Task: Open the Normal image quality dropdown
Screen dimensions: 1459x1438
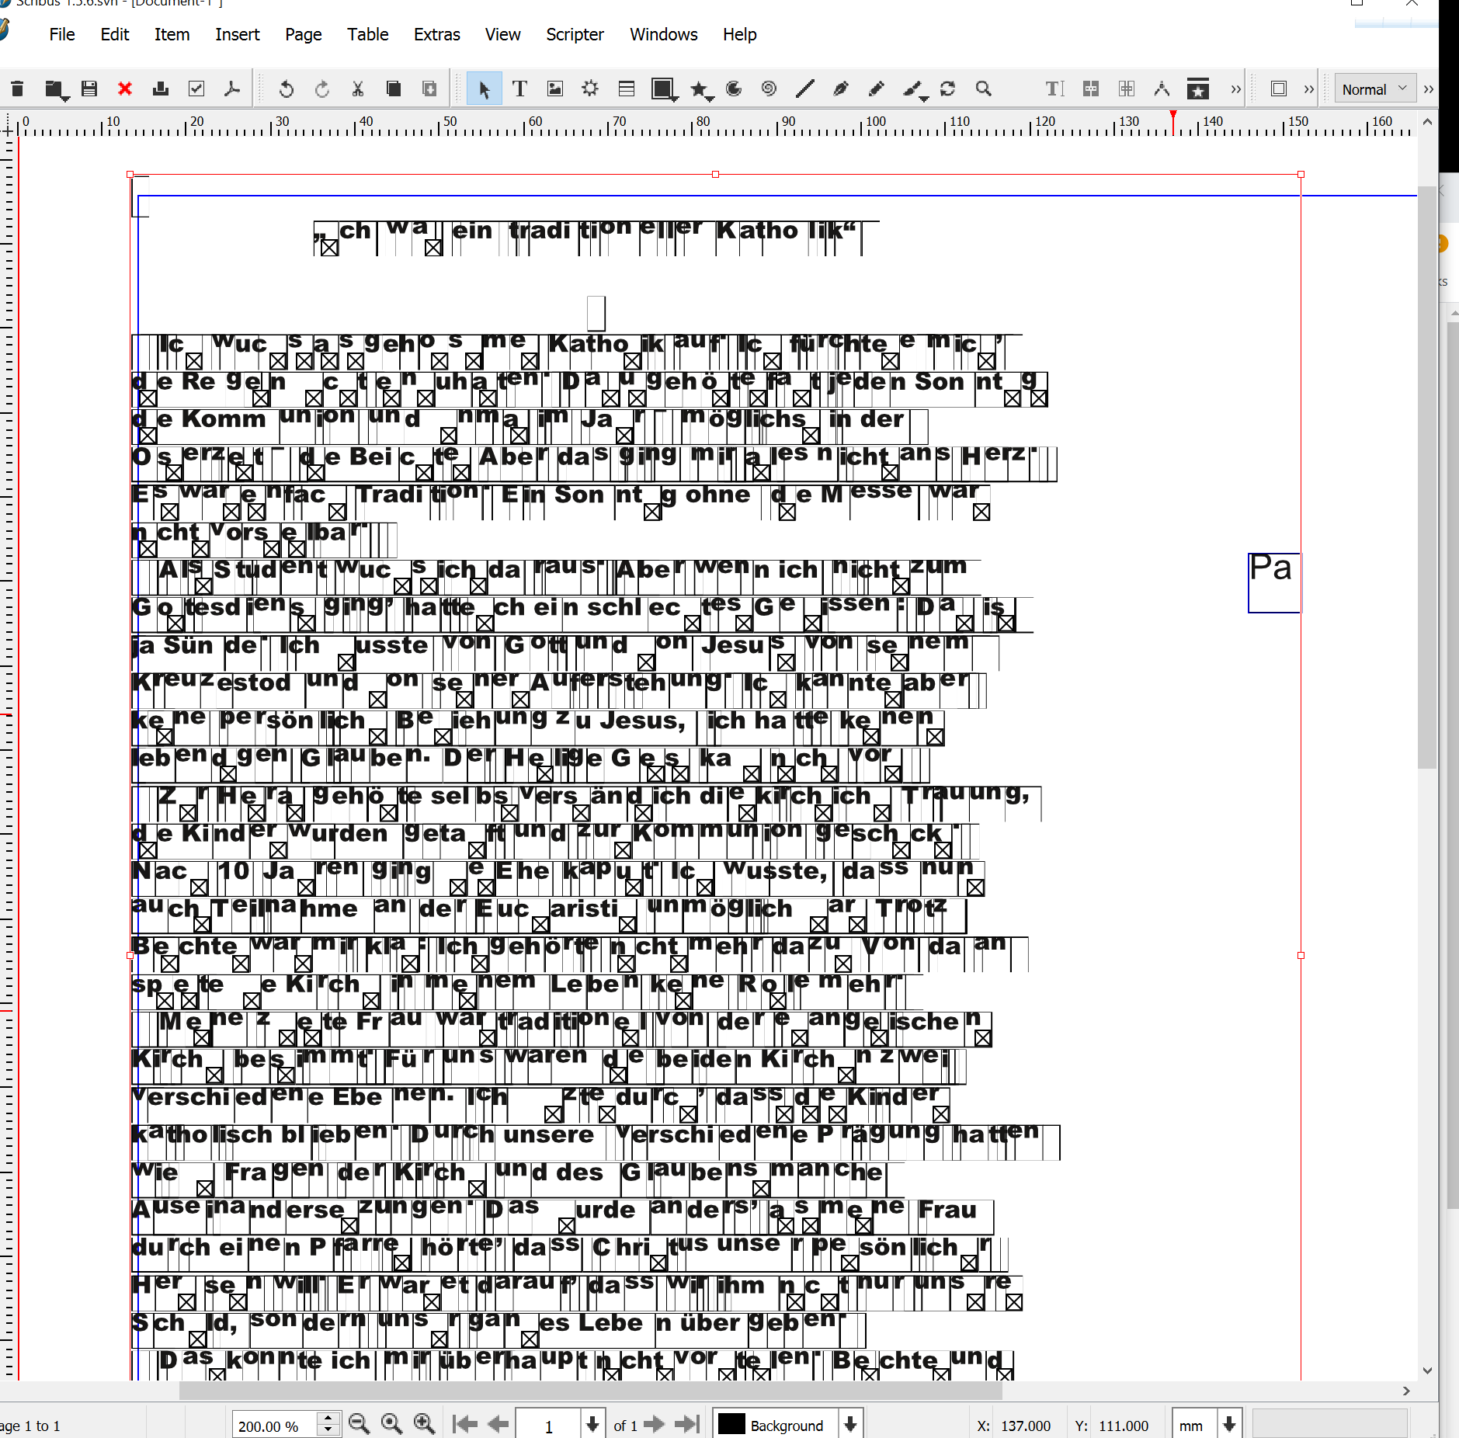Action: [x=1374, y=89]
